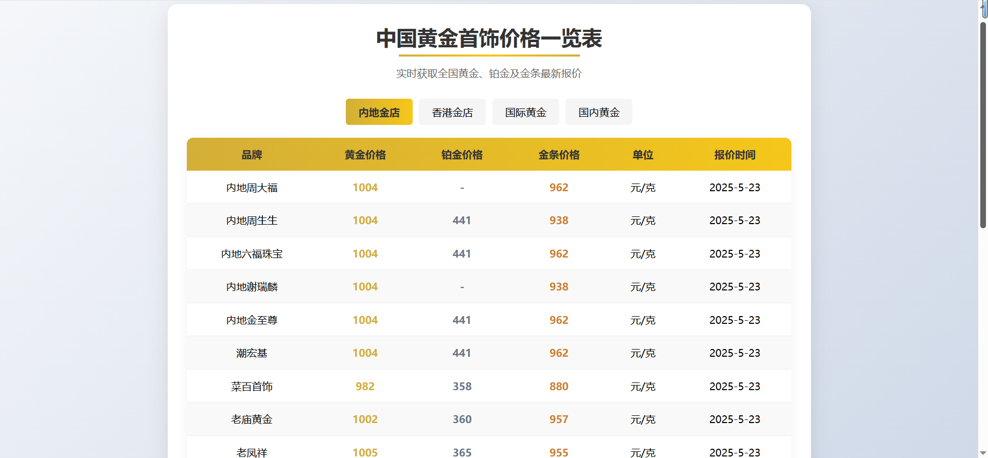Click the page title 中国黄金首饰价格一览表
The image size is (988, 458).
tap(489, 39)
